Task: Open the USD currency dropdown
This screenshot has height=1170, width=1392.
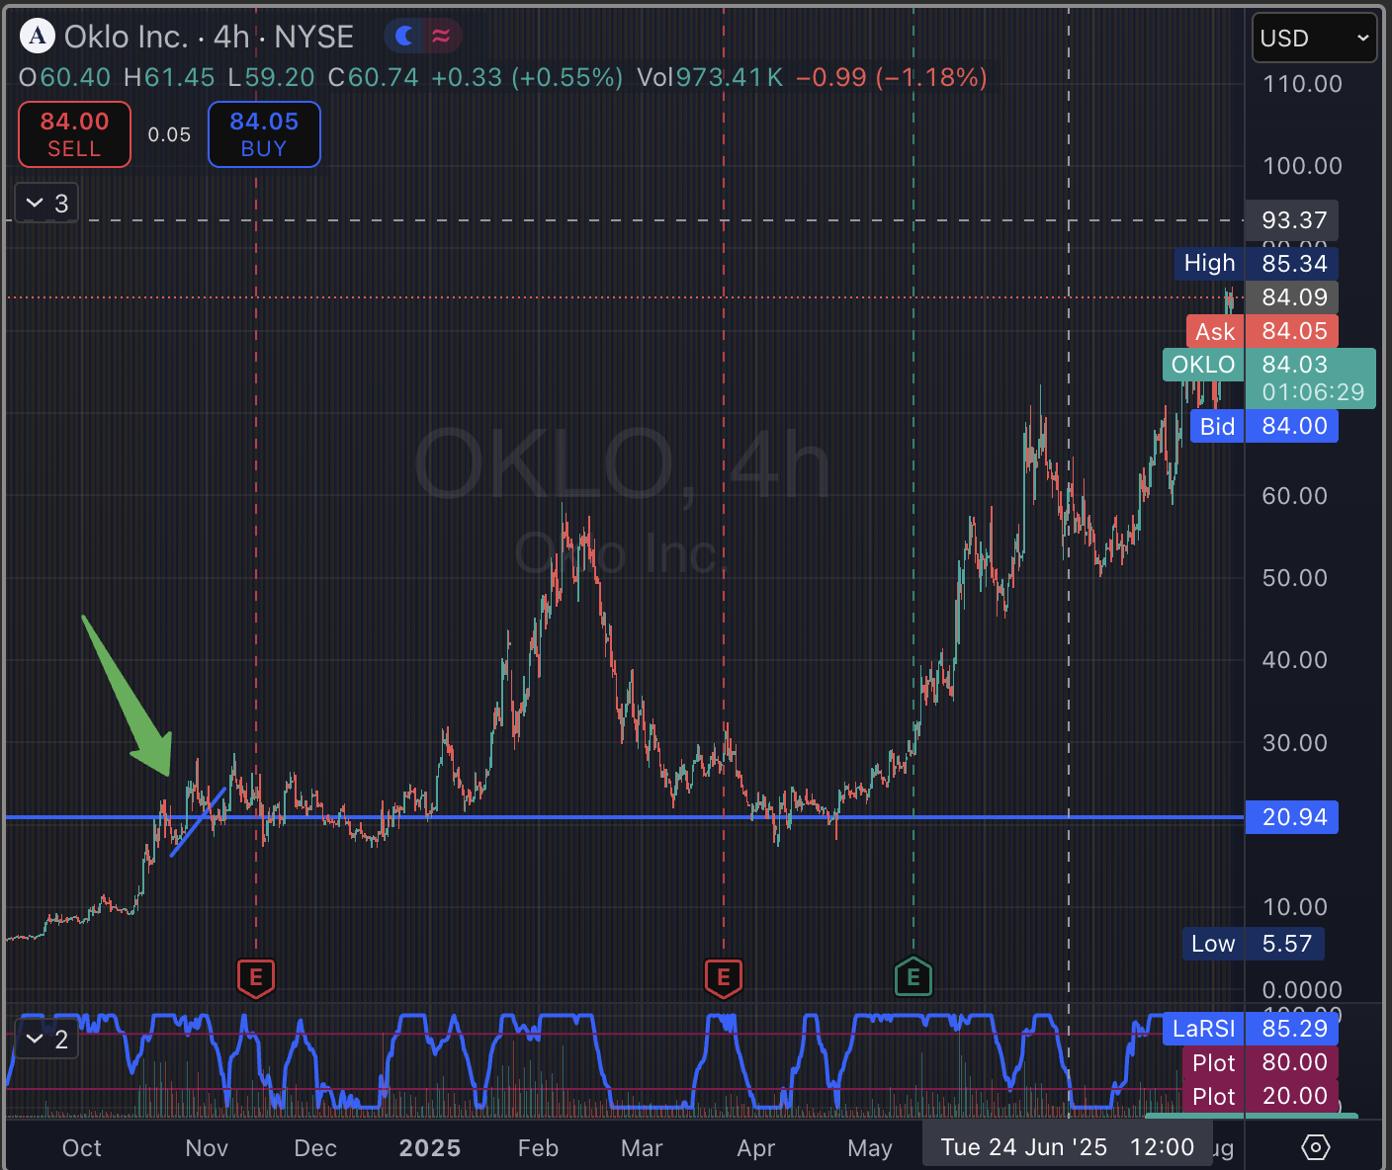Action: pos(1314,39)
